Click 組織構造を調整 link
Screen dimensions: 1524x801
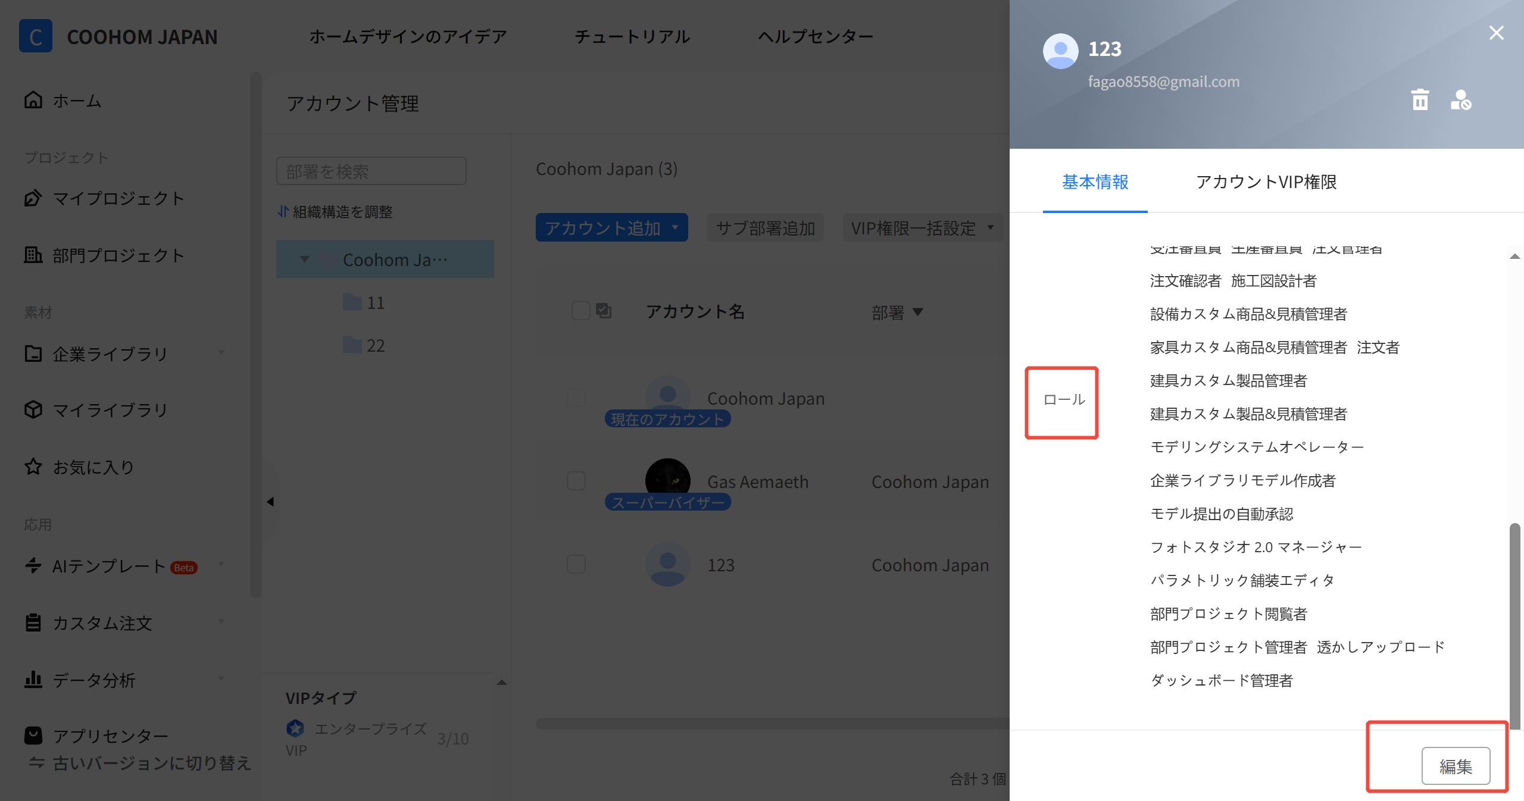(343, 211)
